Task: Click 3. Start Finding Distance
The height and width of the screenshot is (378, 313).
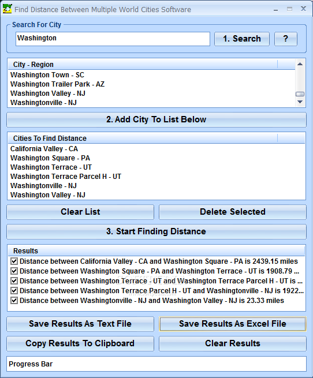Action: coord(156,231)
